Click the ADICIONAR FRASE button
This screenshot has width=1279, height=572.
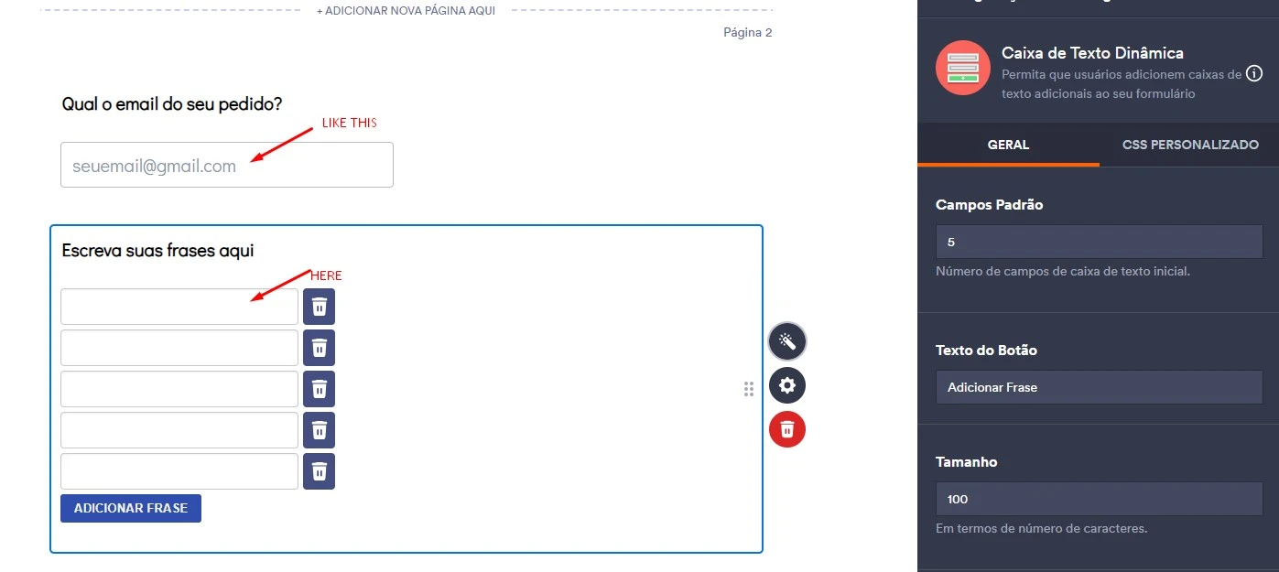pos(130,507)
